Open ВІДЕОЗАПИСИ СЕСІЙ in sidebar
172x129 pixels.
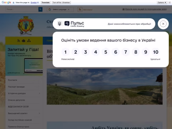tap(18, 107)
